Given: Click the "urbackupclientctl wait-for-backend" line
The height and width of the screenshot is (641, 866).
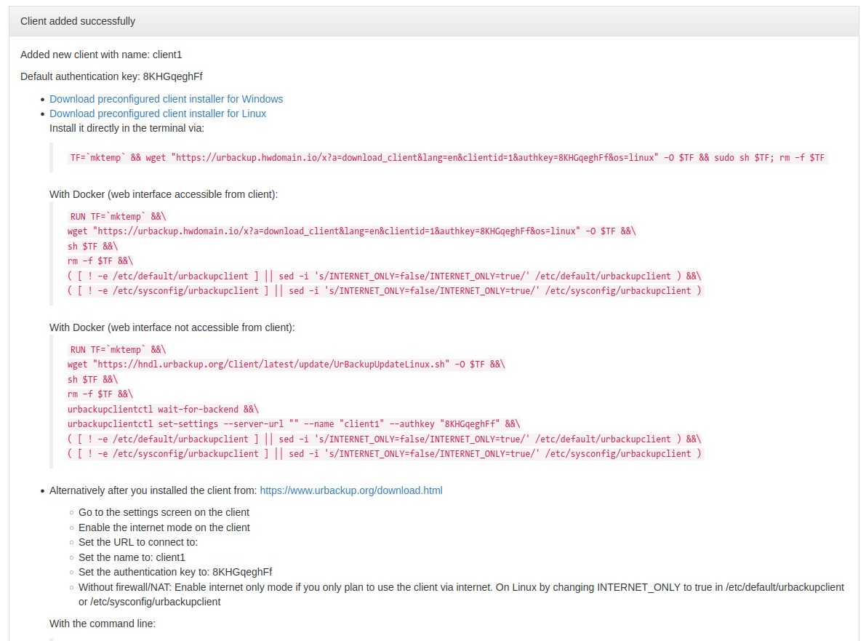Looking at the screenshot, I should pyautogui.click(x=163, y=409).
